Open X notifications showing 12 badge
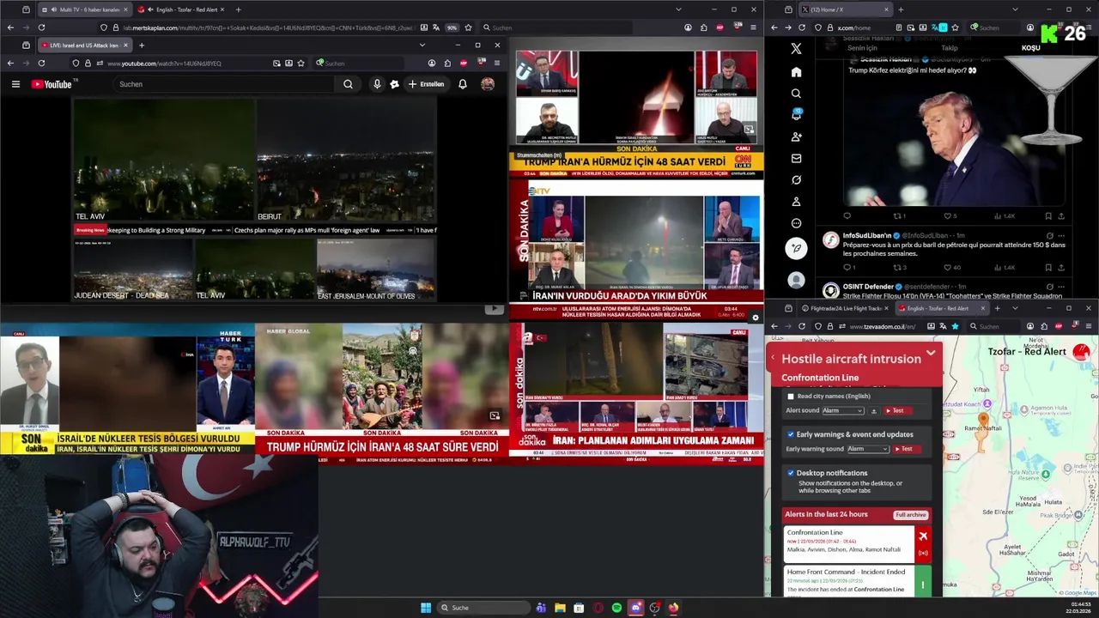Viewport: 1099px width, 618px height. click(x=796, y=115)
